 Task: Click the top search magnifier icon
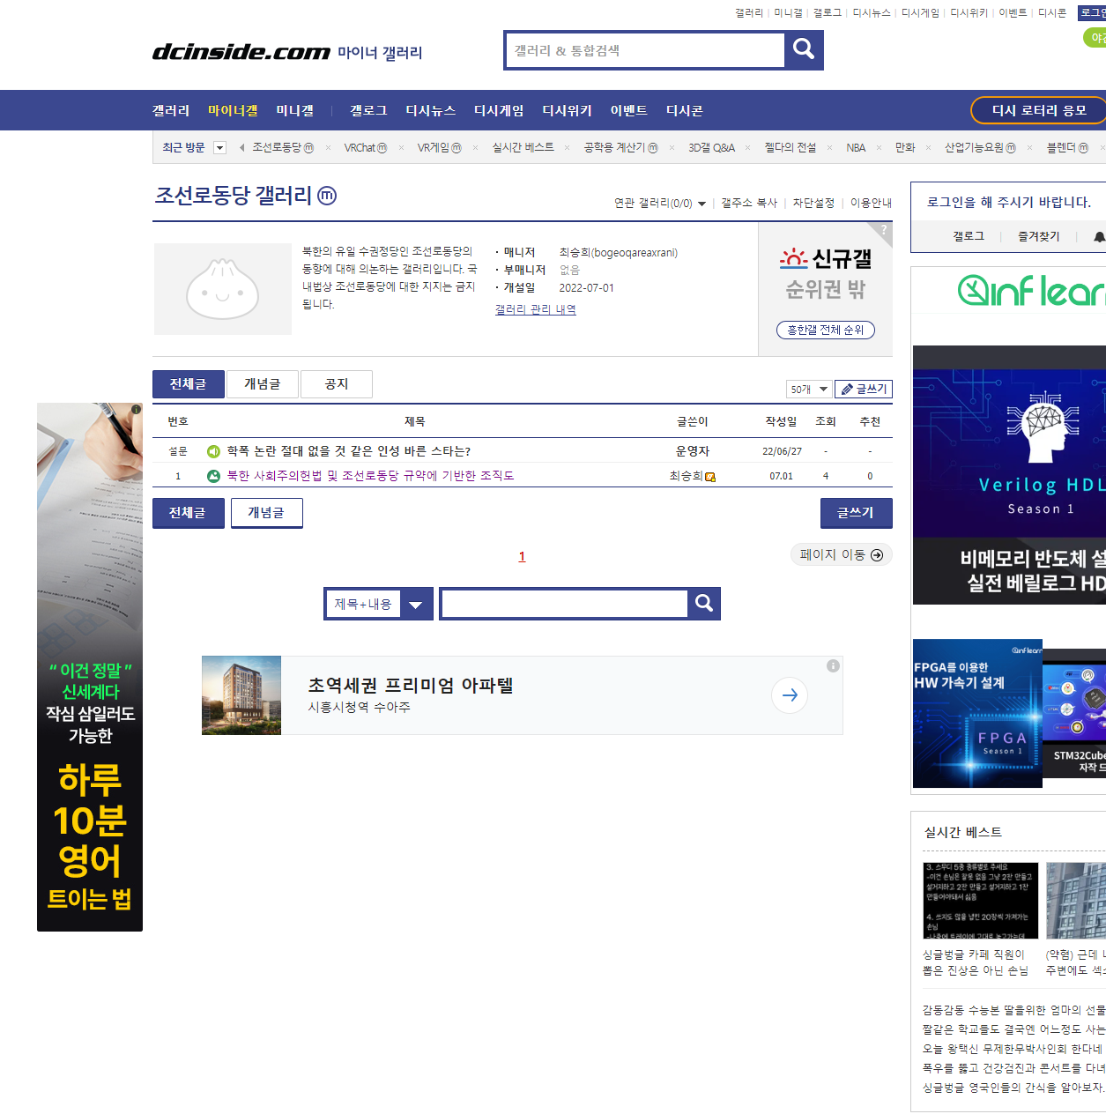[803, 49]
